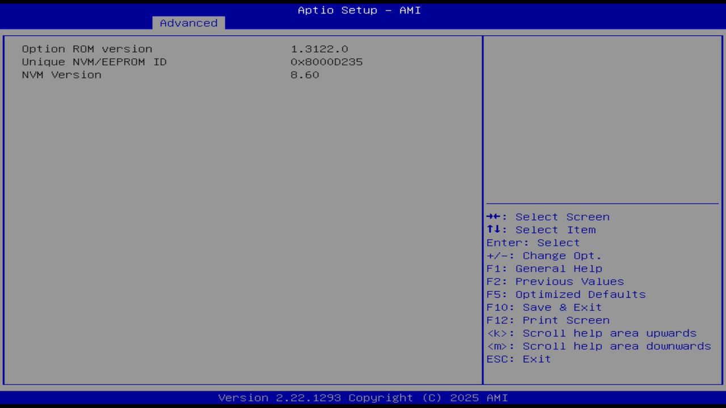Select the Option ROM version entry
The height and width of the screenshot is (408, 726).
[87, 49]
